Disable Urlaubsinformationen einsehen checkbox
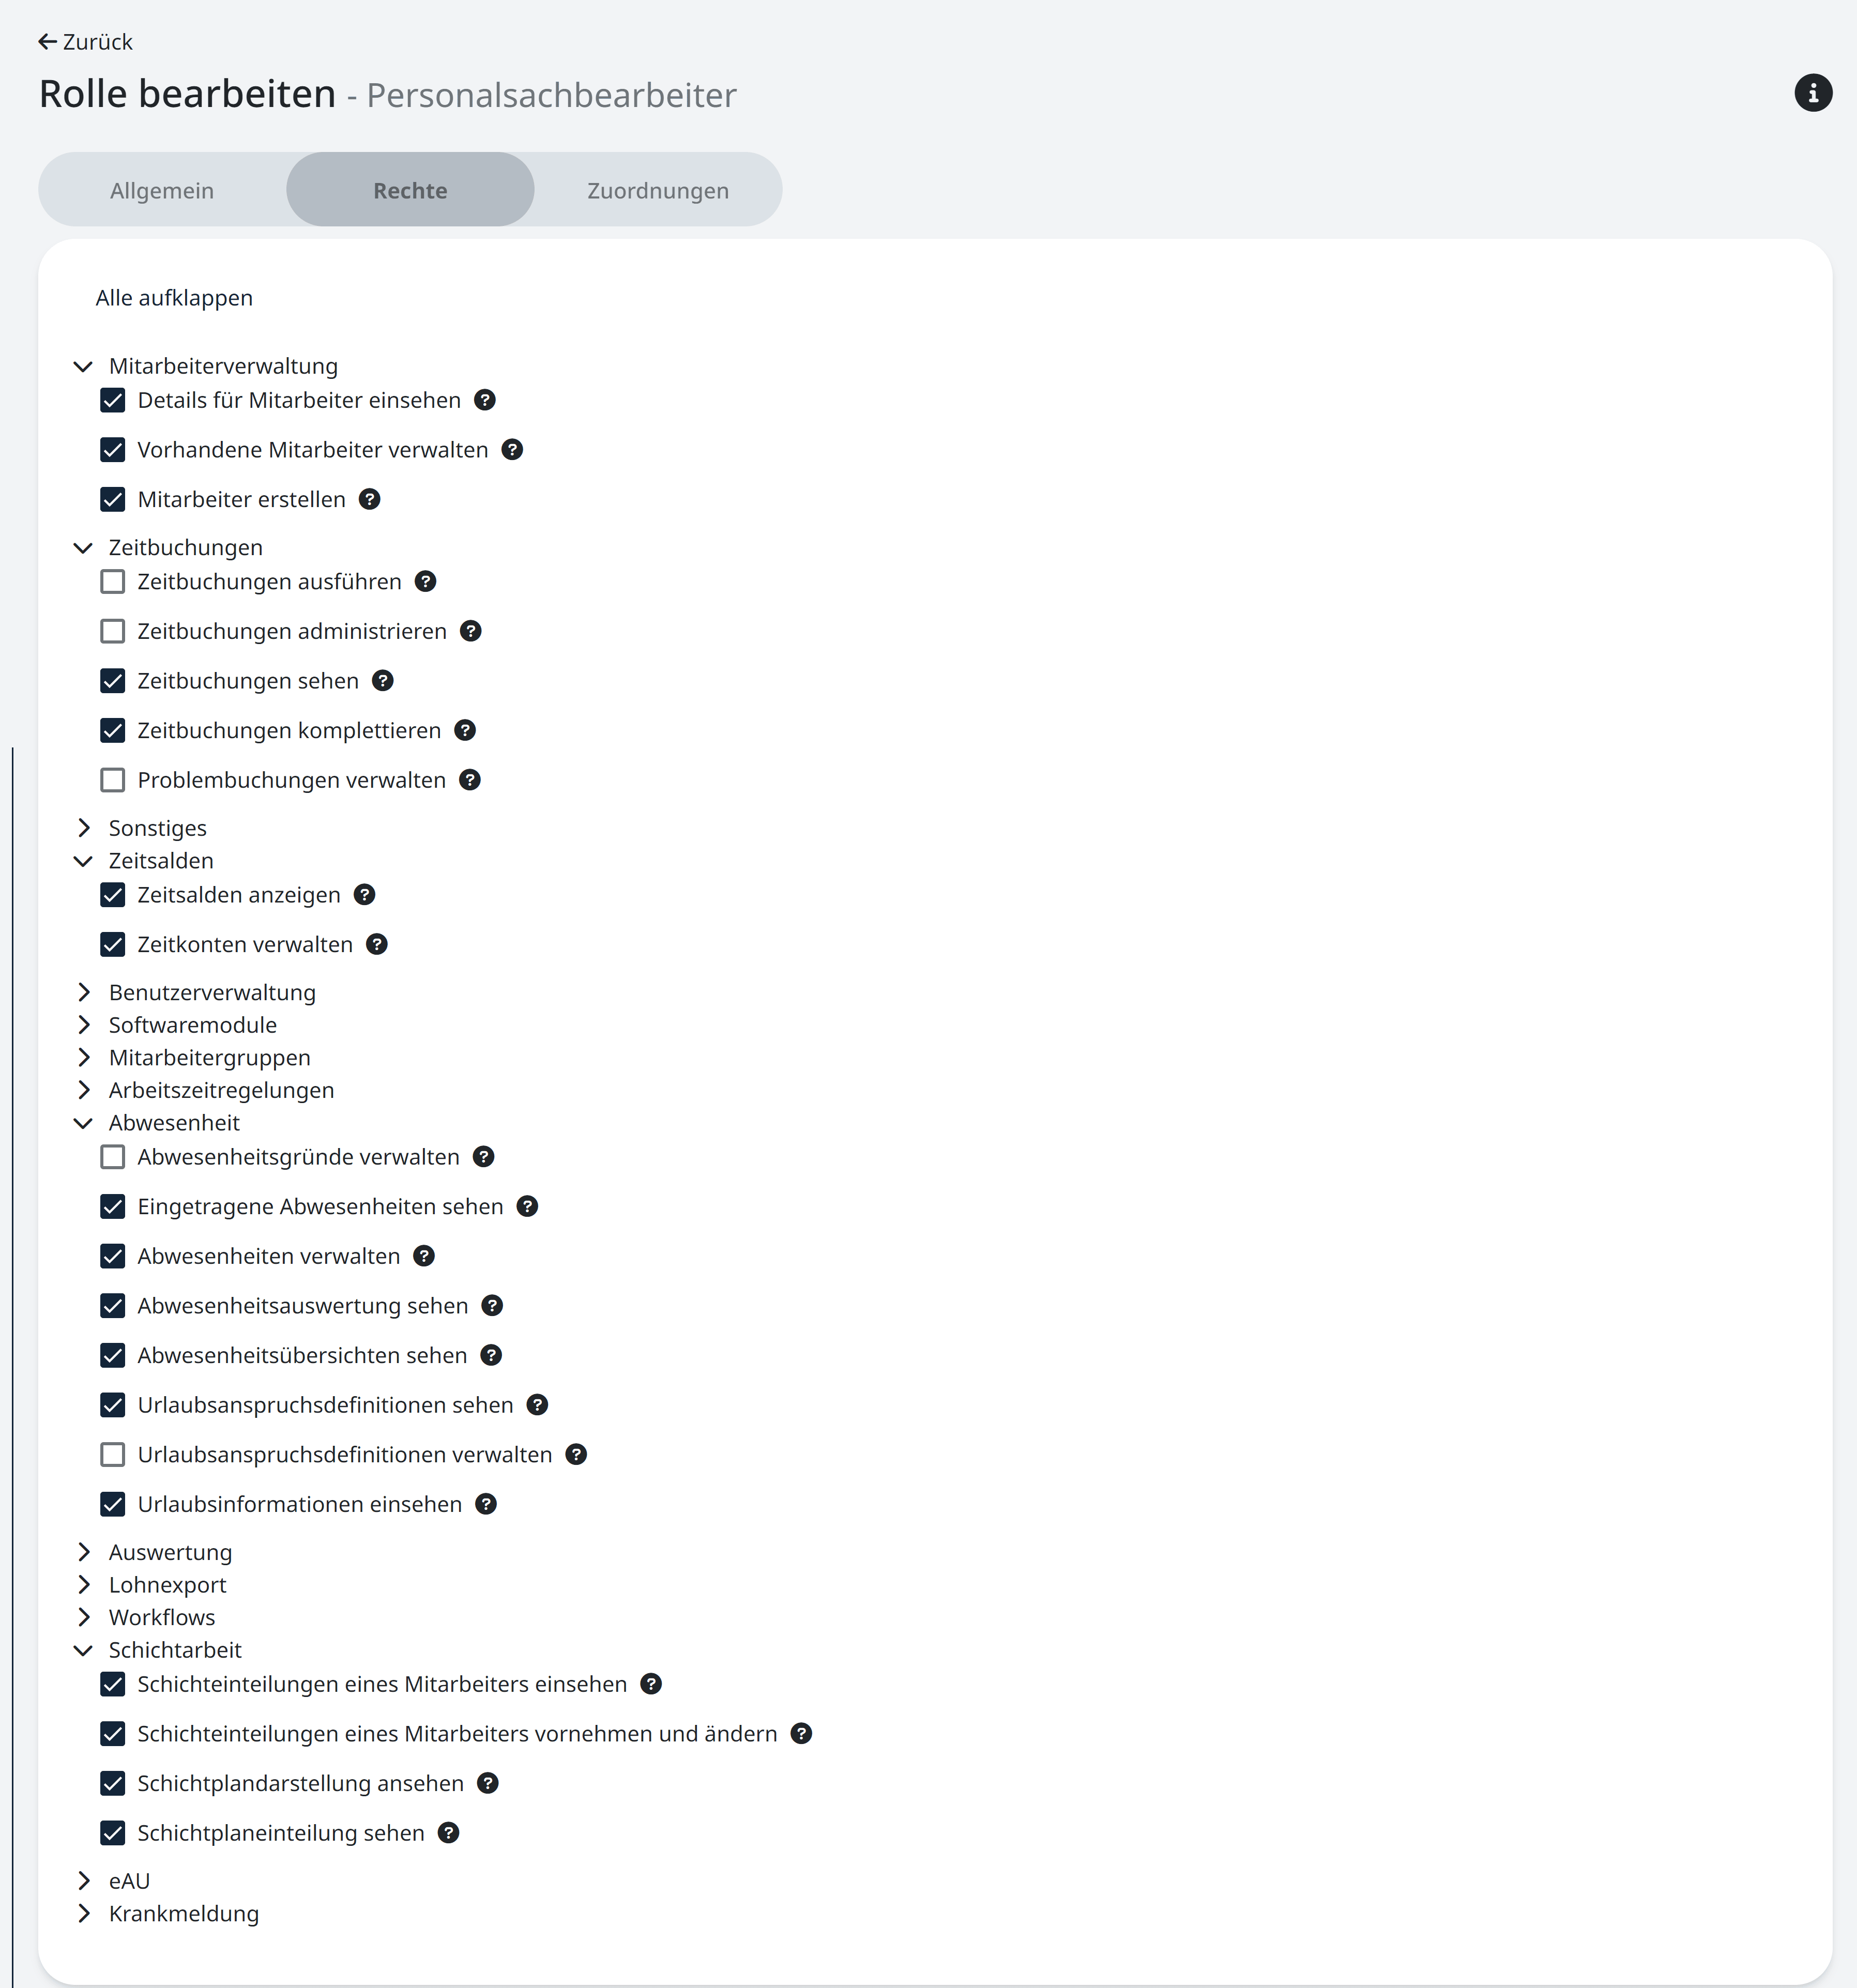 [x=113, y=1504]
